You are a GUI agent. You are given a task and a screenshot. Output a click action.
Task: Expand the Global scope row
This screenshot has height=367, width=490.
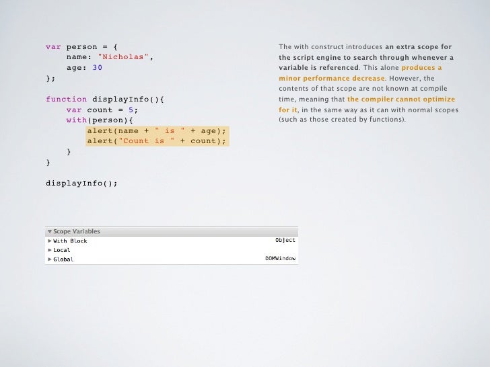(49, 259)
